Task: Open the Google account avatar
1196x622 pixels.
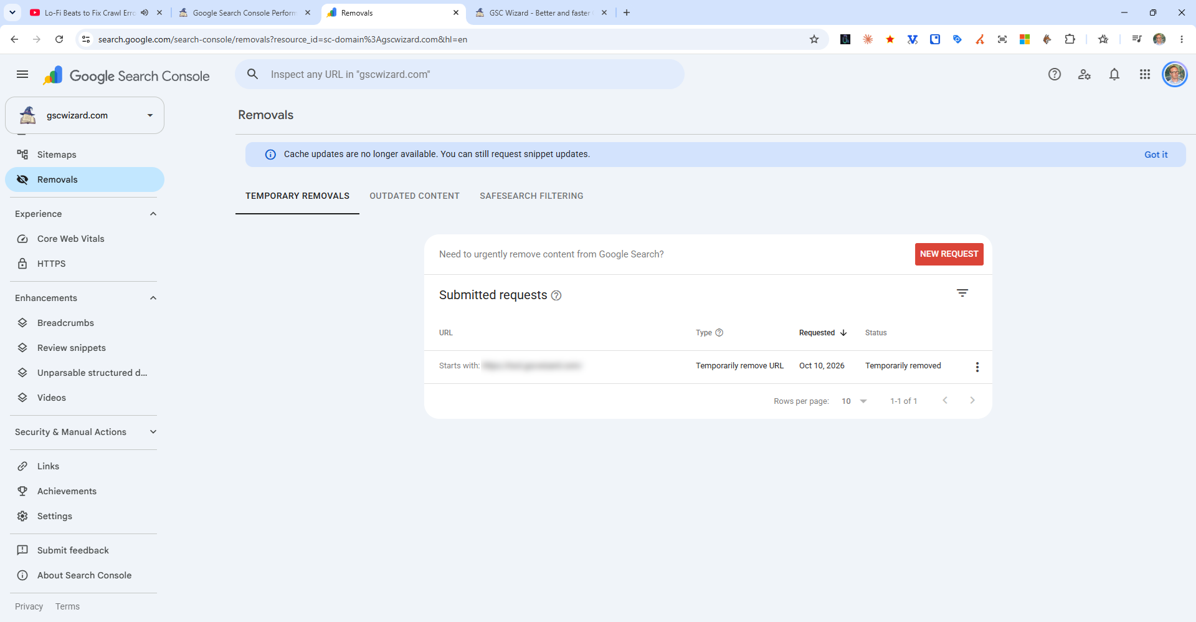Action: coord(1175,75)
